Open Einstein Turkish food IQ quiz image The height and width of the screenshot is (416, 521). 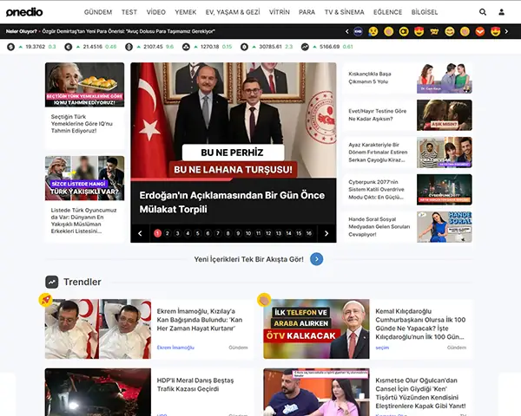click(x=85, y=85)
